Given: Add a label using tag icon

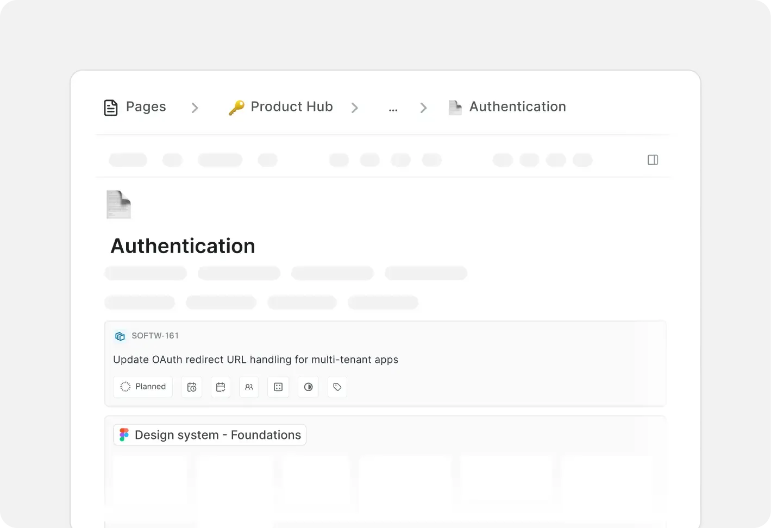Looking at the screenshot, I should (x=337, y=387).
